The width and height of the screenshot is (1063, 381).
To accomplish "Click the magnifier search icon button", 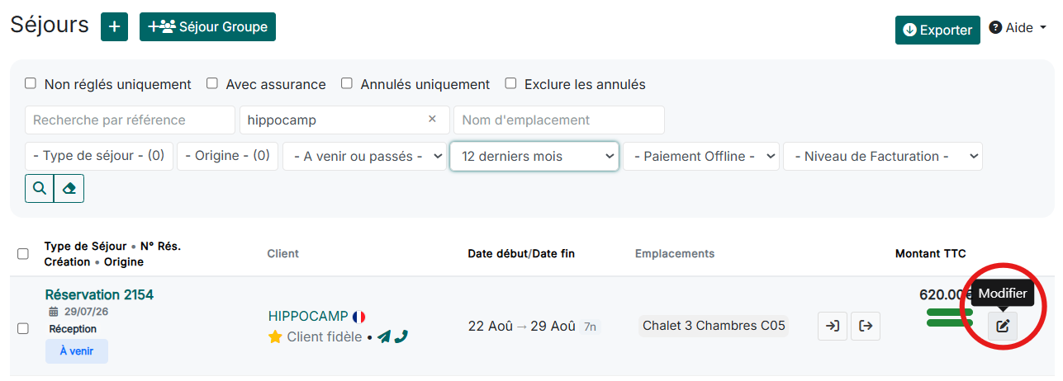I will point(39,189).
